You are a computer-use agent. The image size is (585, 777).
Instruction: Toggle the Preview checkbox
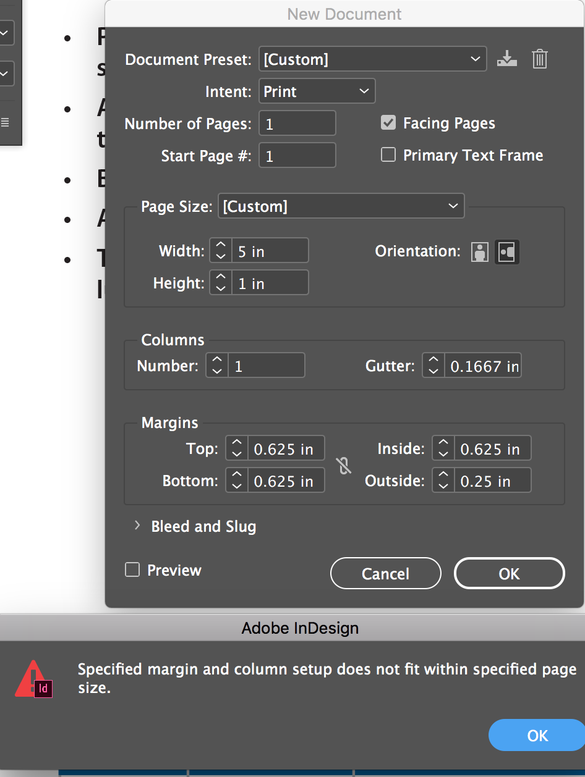point(132,570)
